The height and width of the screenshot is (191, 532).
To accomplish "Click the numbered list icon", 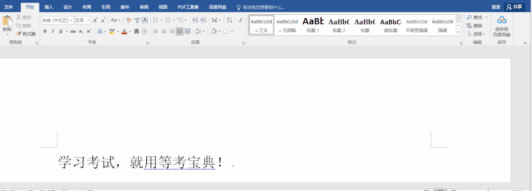I will click(168, 20).
